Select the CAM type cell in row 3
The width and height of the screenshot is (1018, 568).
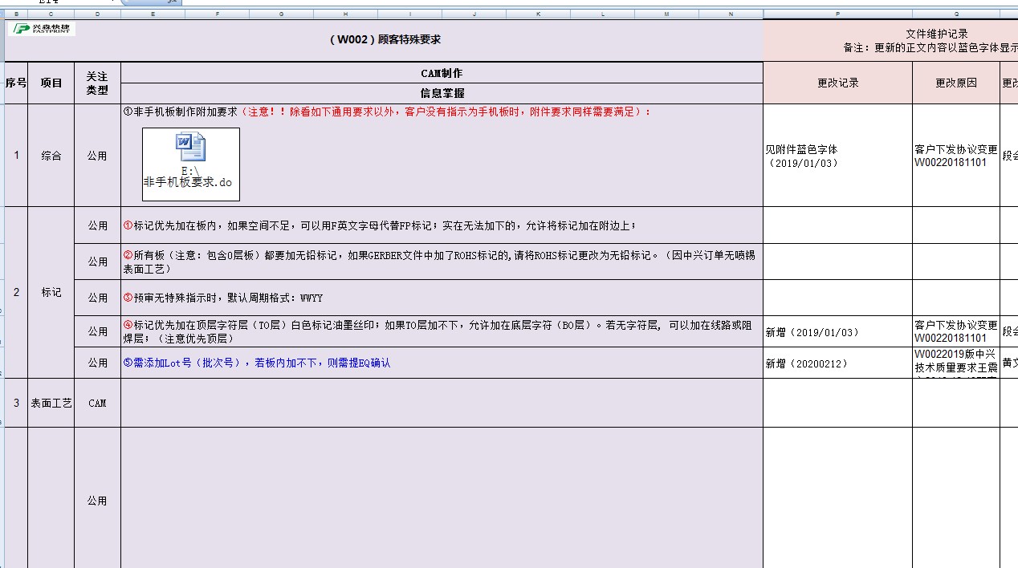pos(97,403)
